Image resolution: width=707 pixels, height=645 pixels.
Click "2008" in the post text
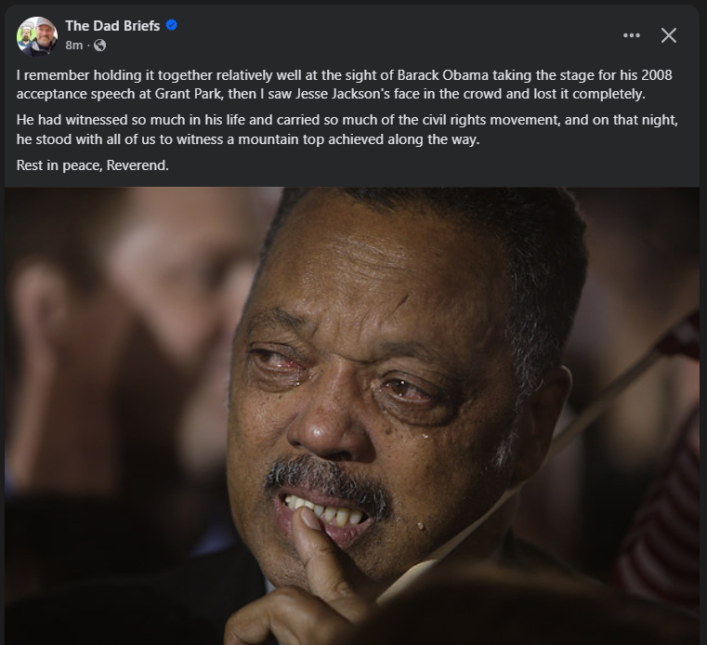tap(655, 74)
